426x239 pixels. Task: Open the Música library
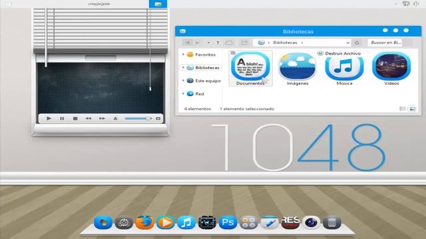(344, 70)
